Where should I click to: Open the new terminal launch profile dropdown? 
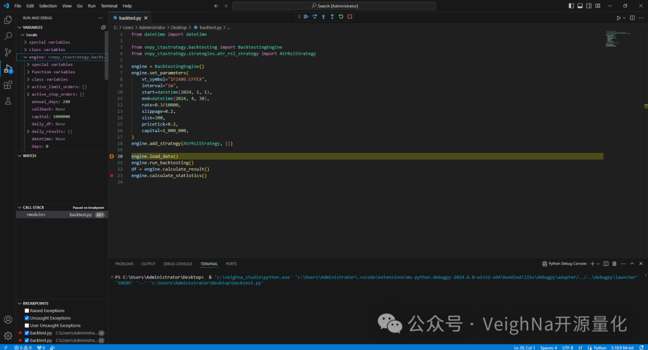coord(598,264)
